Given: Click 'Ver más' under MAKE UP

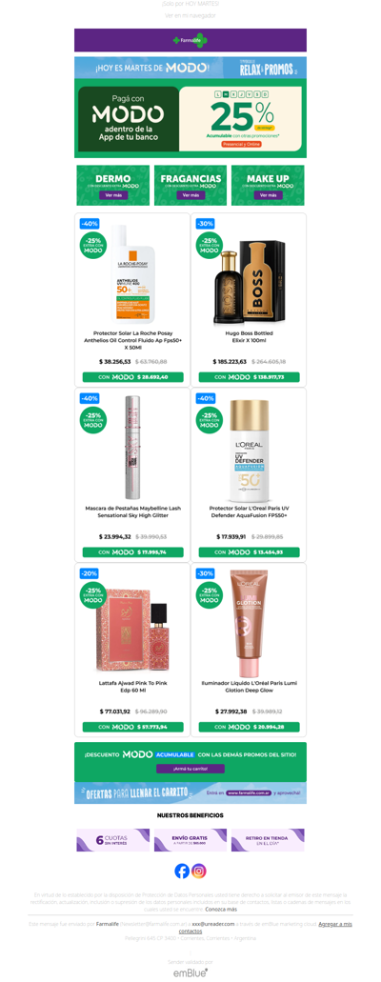Looking at the screenshot, I should point(268,195).
